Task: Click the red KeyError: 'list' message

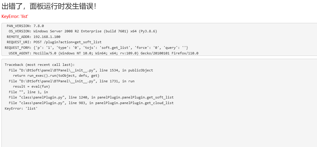Action: (15, 16)
